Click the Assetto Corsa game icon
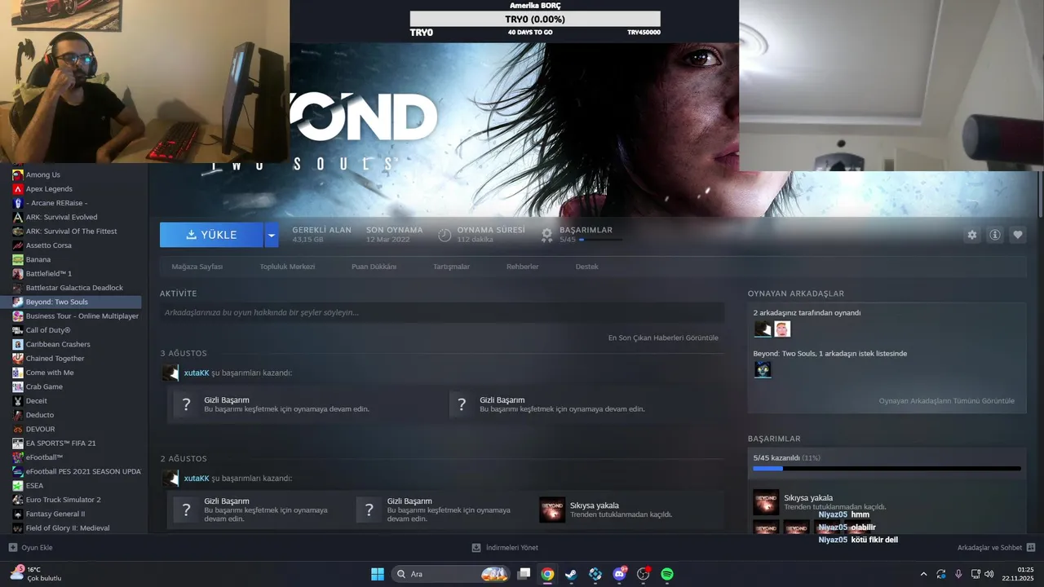Image resolution: width=1044 pixels, height=587 pixels. coord(18,245)
